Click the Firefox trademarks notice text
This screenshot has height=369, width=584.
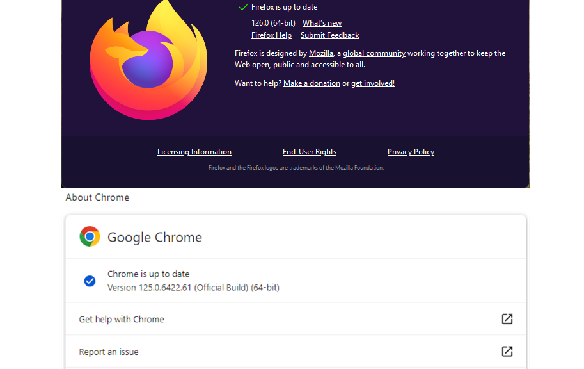(296, 168)
